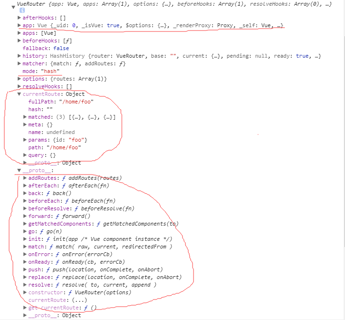This screenshot has width=345, height=320.
Task: Expand the afterEach function entry
Action: pyautogui.click(x=25, y=186)
